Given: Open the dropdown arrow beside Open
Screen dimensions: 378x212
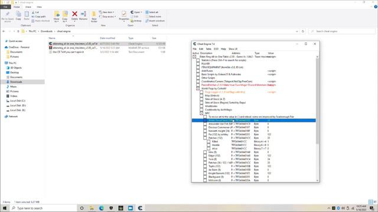Looking at the screenshot, I should pyautogui.click(x=141, y=12).
